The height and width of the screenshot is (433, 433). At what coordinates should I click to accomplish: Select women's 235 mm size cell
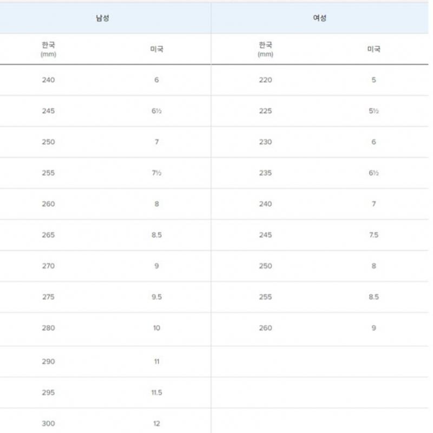(265, 173)
